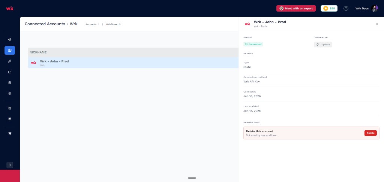Open the folder sidebar icon
Viewport: 384px width, 182px height.
tap(10, 72)
